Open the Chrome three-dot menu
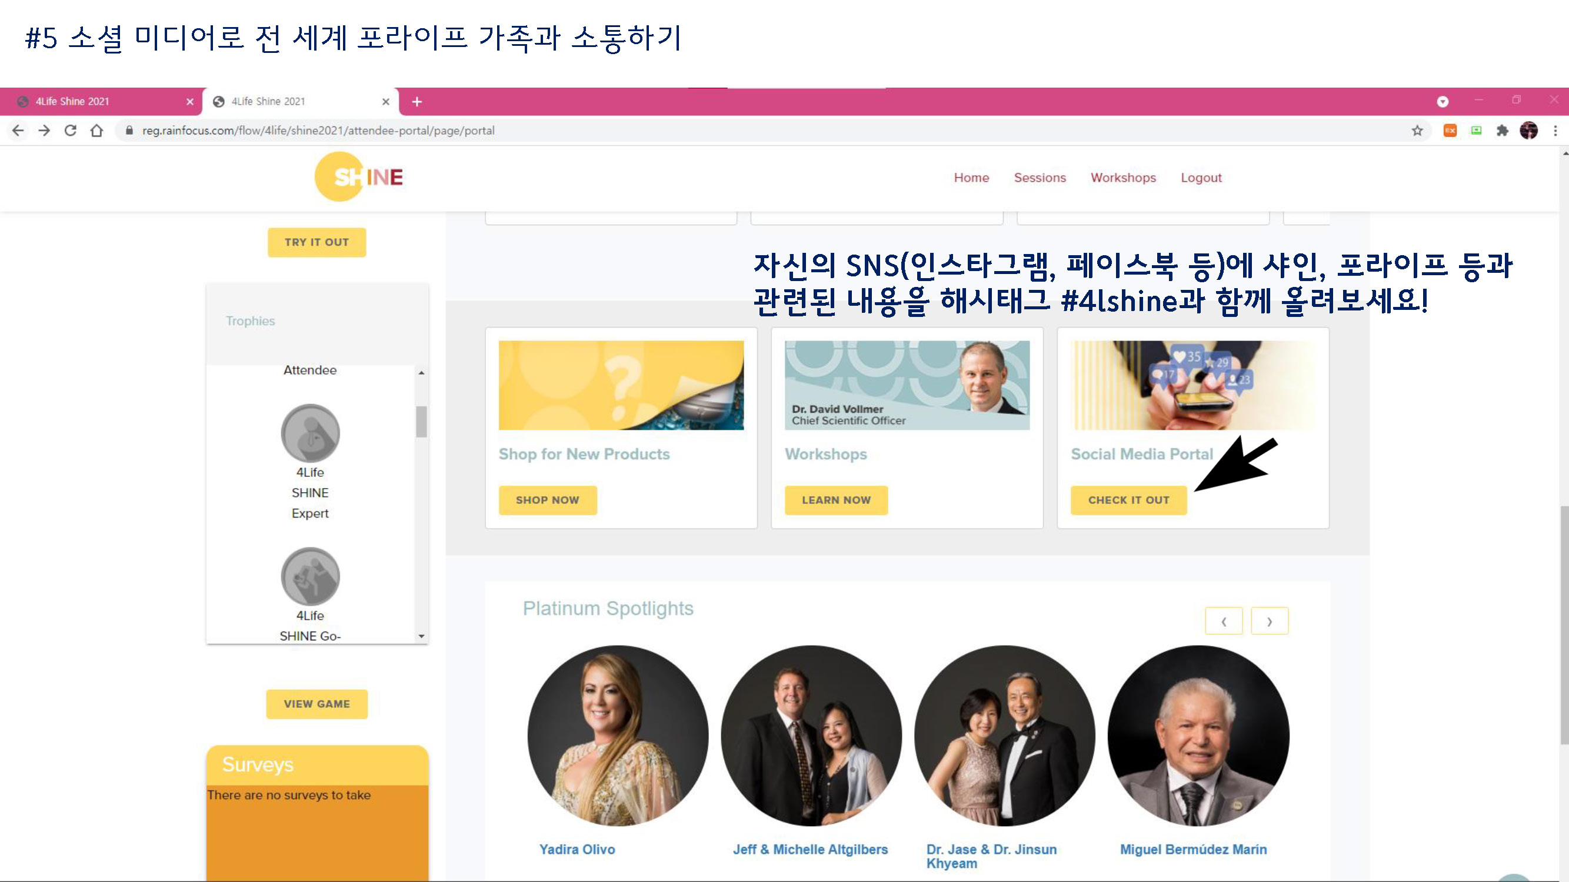 pos(1555,131)
